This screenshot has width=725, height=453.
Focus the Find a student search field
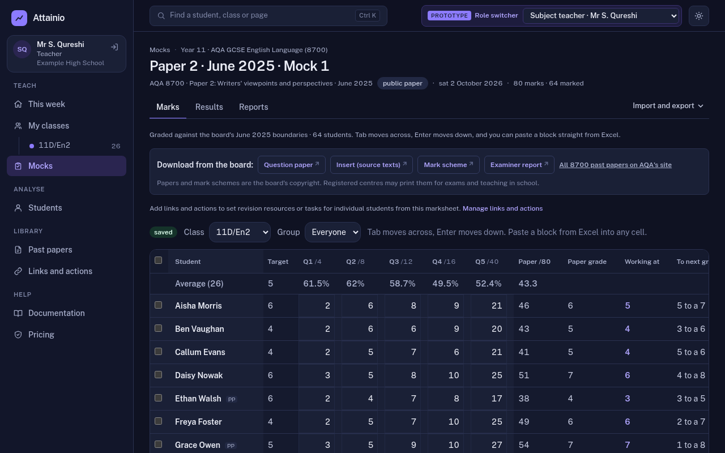[x=268, y=16]
